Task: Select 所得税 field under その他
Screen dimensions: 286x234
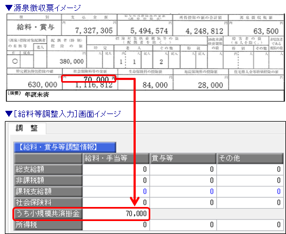Action: pyautogui.click(x=250, y=225)
